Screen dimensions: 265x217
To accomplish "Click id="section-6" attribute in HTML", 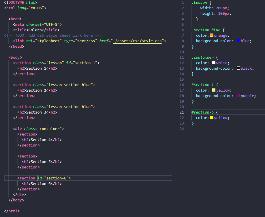I will 53,178.
